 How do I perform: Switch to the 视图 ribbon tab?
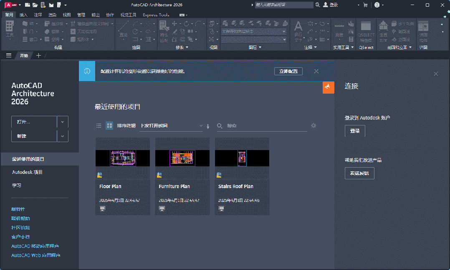67,15
